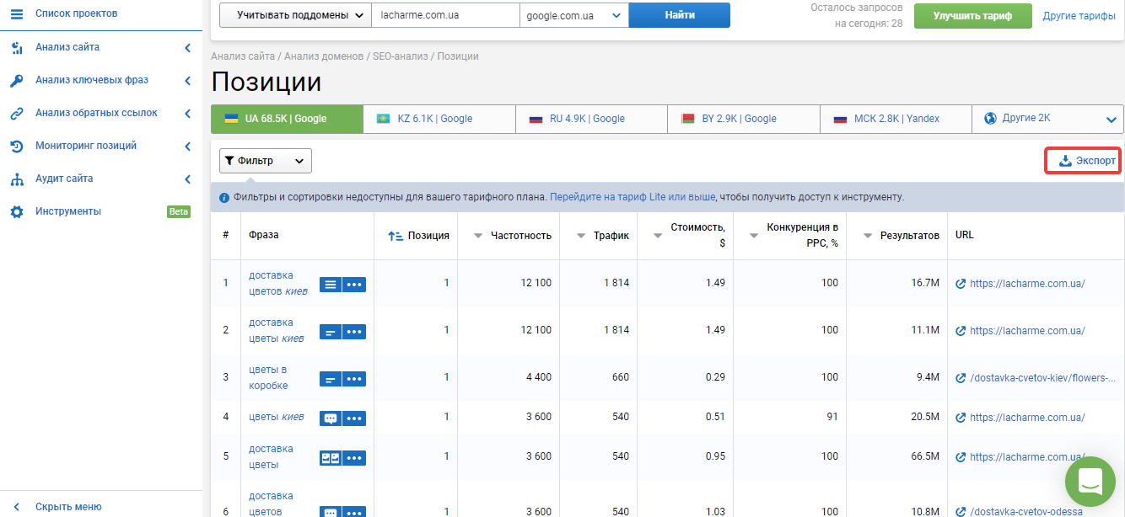Switch to the RU 4.9K | Google tab
Image resolution: width=1125 pixels, height=517 pixels.
[x=591, y=119]
